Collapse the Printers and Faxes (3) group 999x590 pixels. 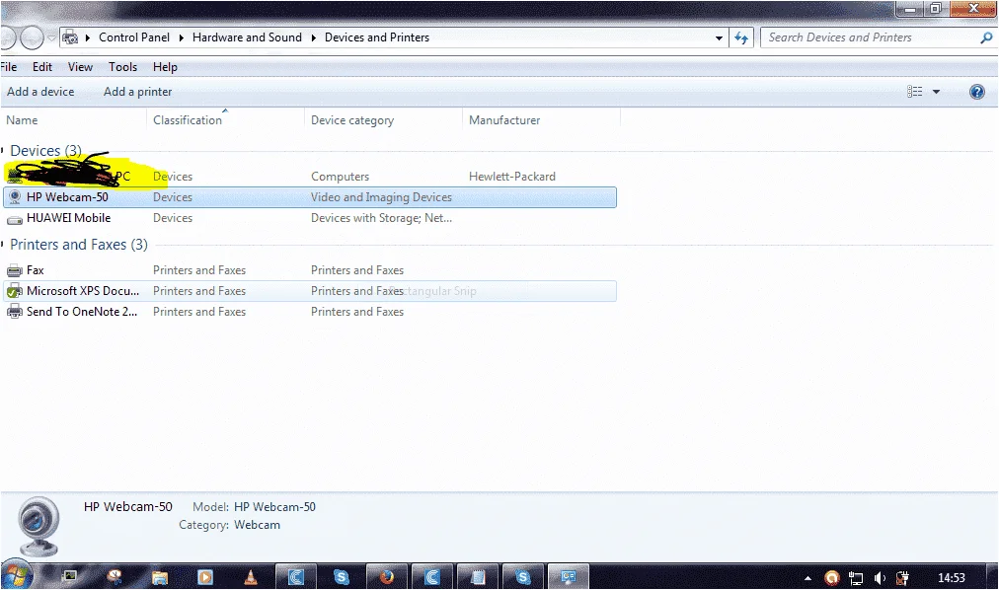tap(3, 245)
